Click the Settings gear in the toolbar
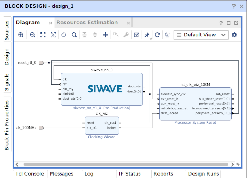Viewport: 247px width, 178px height. [x=234, y=35]
